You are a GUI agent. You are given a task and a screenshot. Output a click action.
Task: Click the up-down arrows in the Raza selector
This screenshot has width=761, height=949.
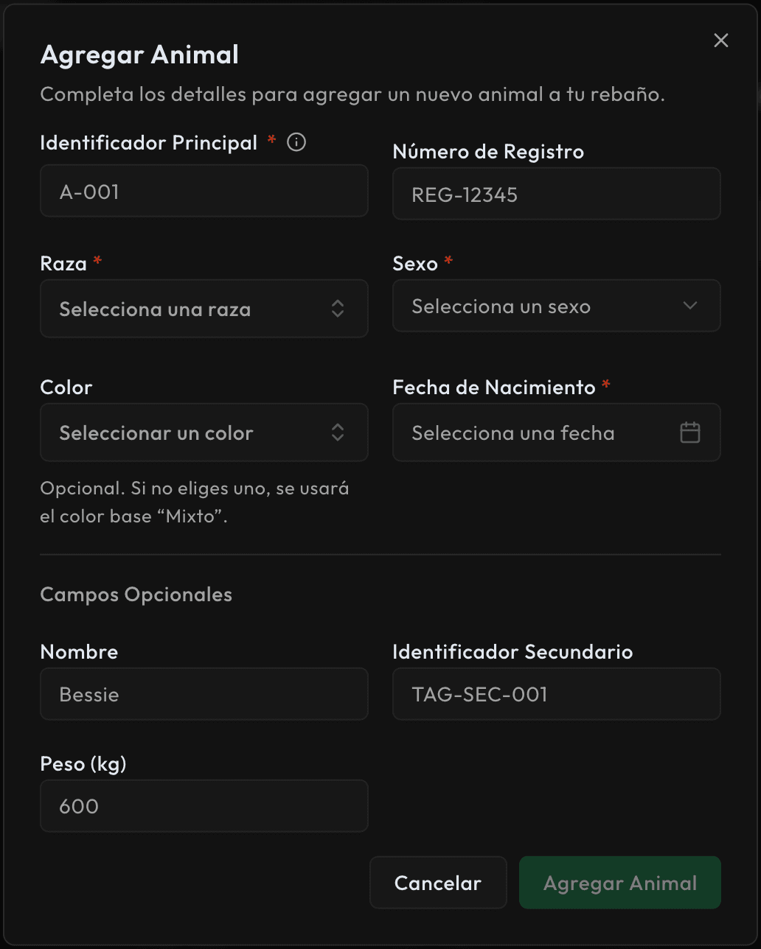click(x=338, y=309)
